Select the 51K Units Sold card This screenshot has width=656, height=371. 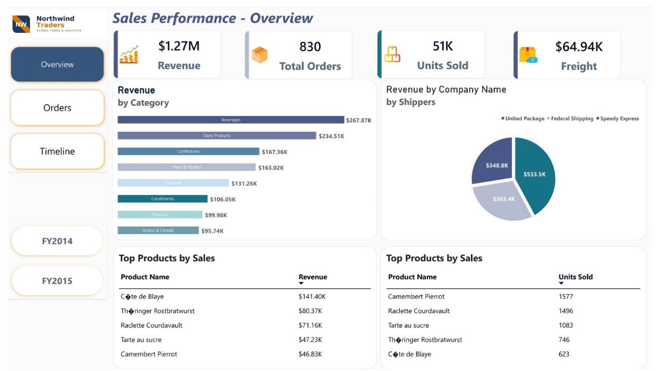(431, 55)
